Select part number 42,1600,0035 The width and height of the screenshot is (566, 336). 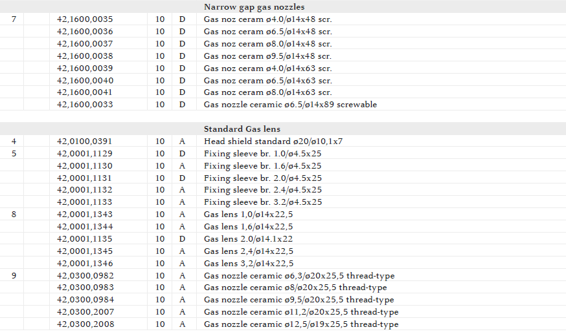pos(85,19)
